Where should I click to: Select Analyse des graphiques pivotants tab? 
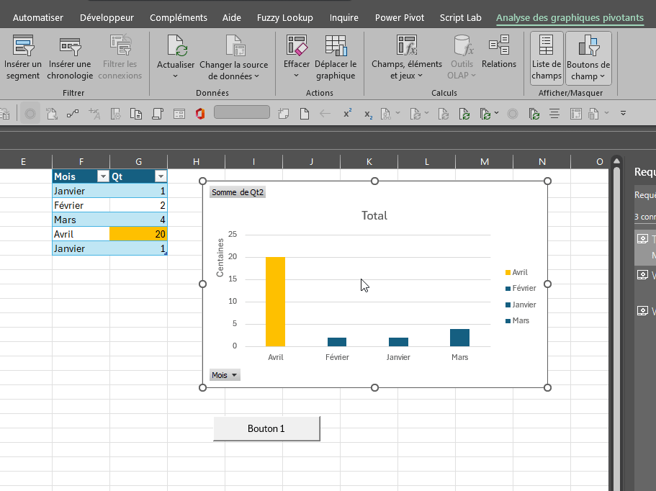570,17
